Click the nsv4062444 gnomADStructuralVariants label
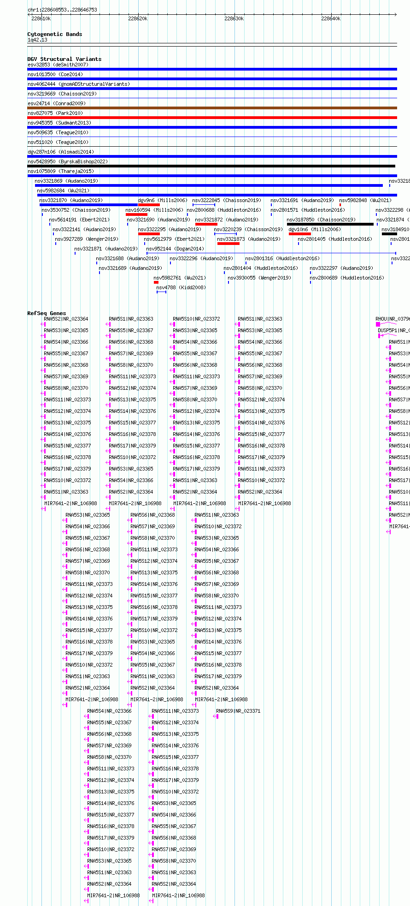The width and height of the screenshot is (410, 906). click(79, 84)
